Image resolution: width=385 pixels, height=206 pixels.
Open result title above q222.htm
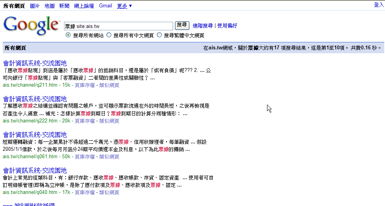(x=35, y=99)
